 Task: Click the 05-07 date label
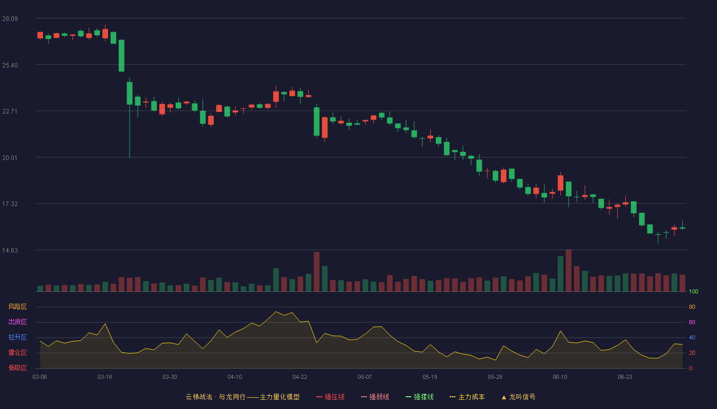365,377
